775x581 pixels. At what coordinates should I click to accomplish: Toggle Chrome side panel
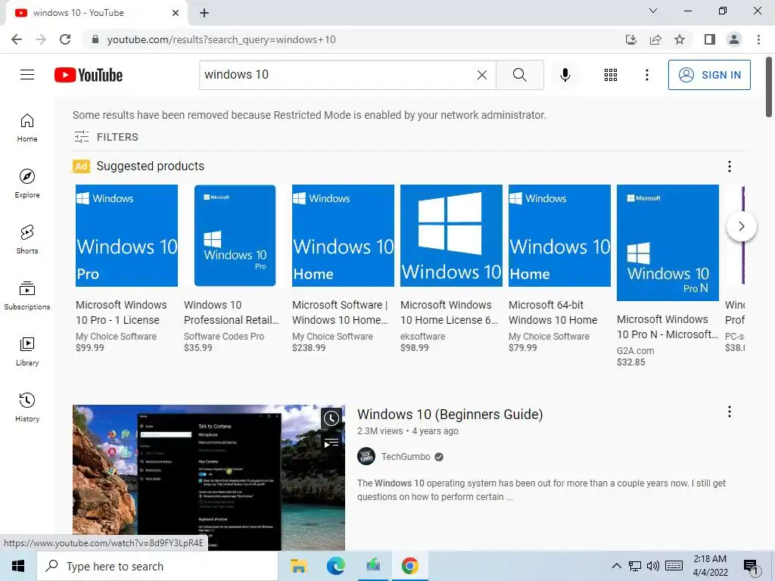click(x=710, y=39)
